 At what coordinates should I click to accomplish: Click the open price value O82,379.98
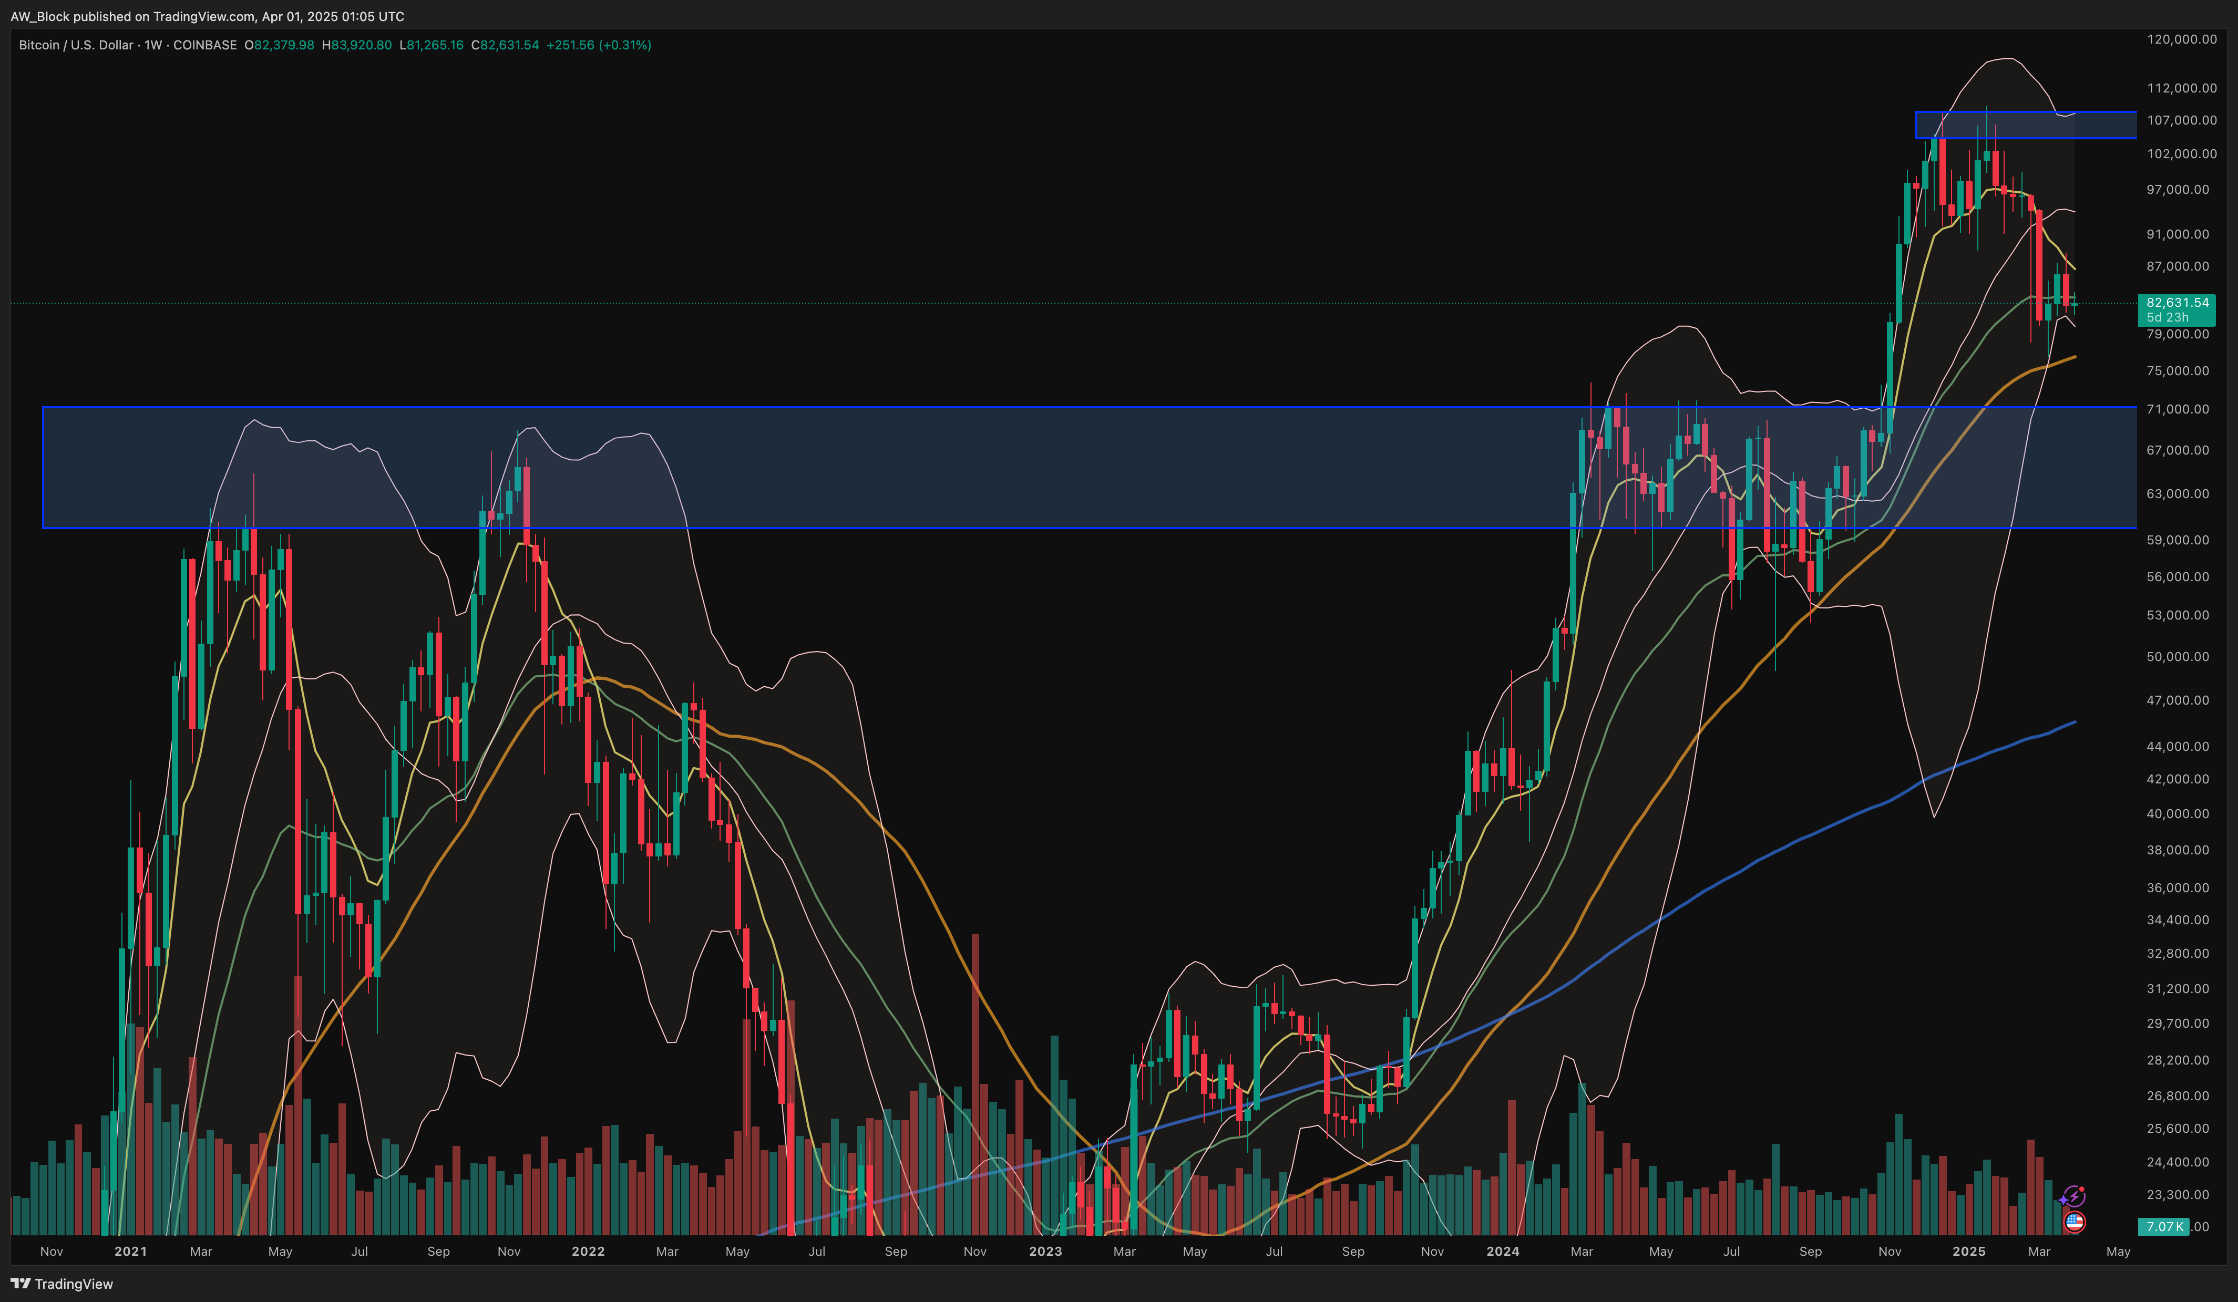(279, 45)
